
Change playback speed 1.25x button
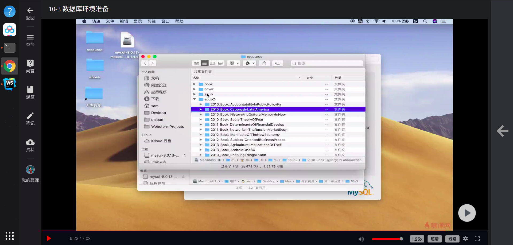click(x=417, y=239)
